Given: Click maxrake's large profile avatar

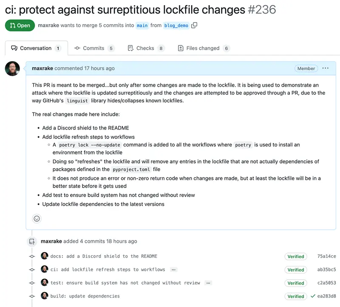Looking at the screenshot, I should (12, 69).
